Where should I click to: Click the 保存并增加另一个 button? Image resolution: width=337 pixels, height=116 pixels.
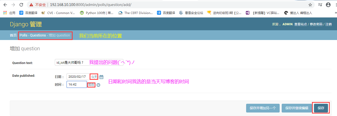pyautogui.click(x=263, y=108)
